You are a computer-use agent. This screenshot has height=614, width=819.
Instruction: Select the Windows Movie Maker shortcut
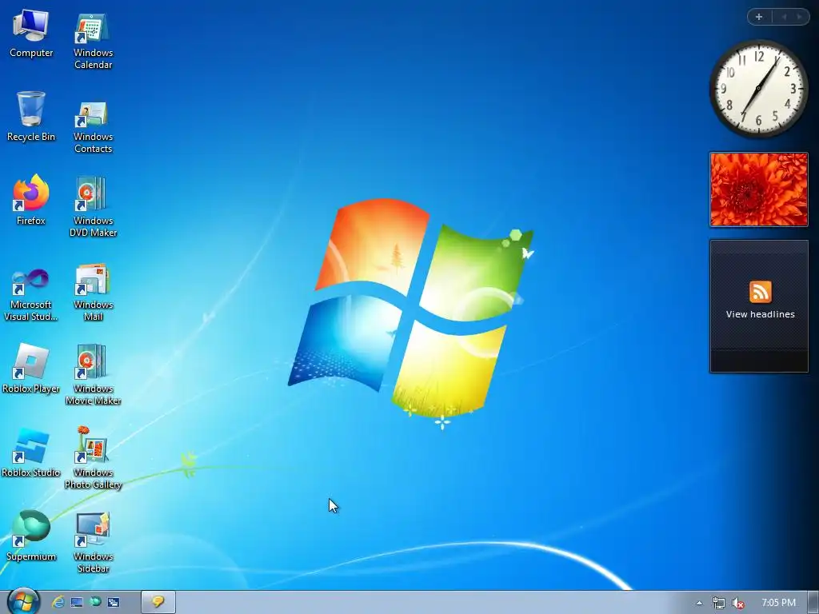tap(93, 375)
